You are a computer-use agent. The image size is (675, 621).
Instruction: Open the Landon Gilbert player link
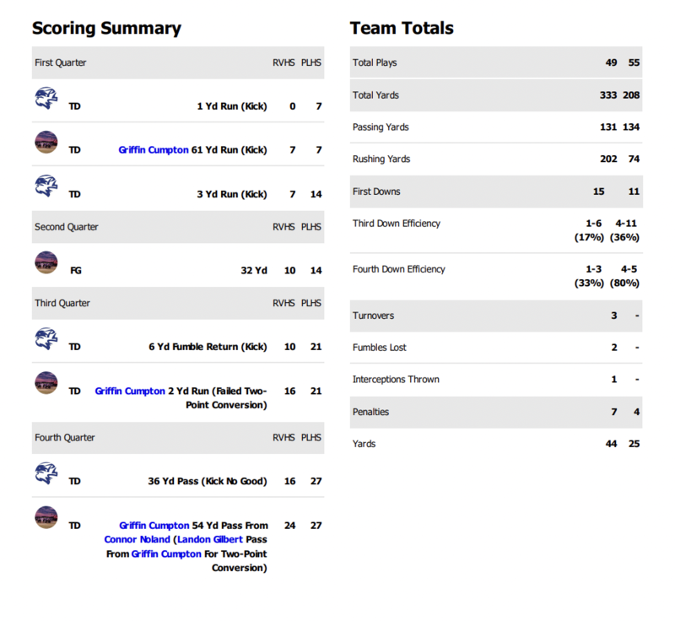[210, 540]
